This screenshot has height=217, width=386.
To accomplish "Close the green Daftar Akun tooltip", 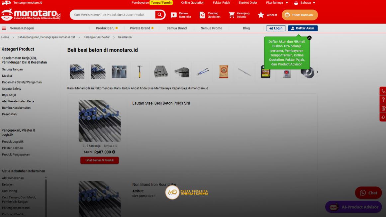I will point(309,38).
